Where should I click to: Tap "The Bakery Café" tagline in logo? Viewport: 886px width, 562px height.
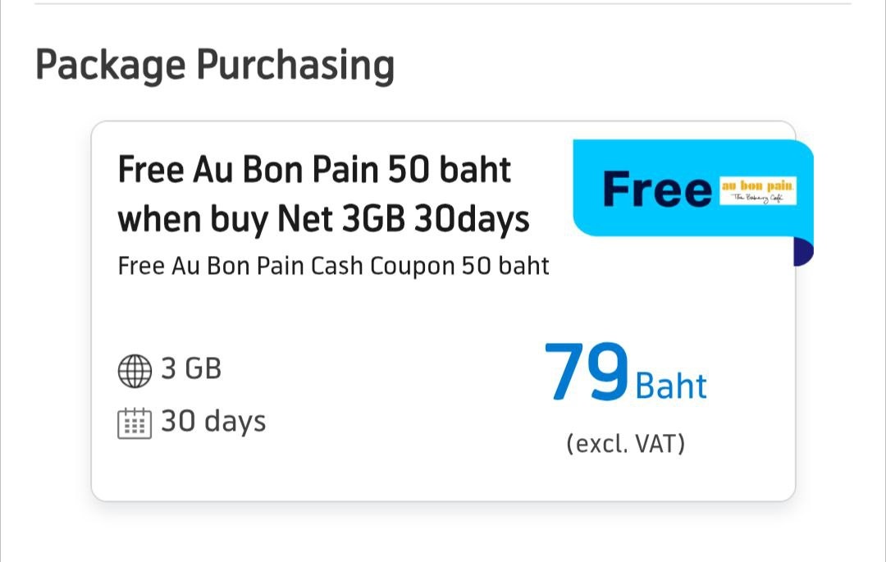[x=758, y=199]
